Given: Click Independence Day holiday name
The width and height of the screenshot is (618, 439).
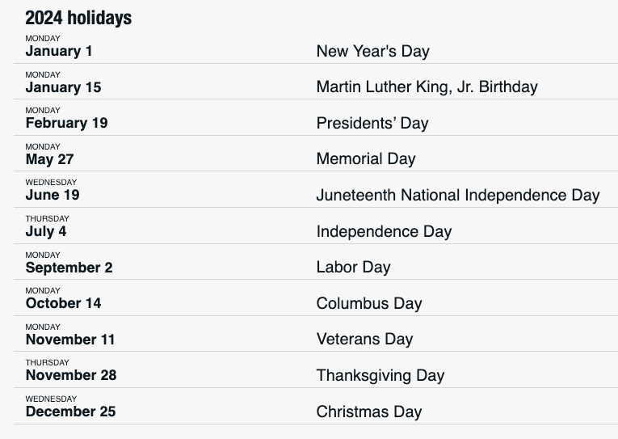Looking at the screenshot, I should coord(384,231).
